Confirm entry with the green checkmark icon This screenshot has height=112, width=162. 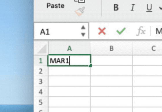(x=121, y=31)
